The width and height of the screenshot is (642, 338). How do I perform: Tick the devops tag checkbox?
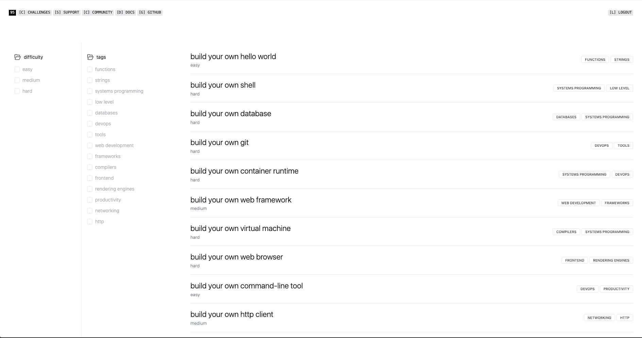[x=90, y=124]
